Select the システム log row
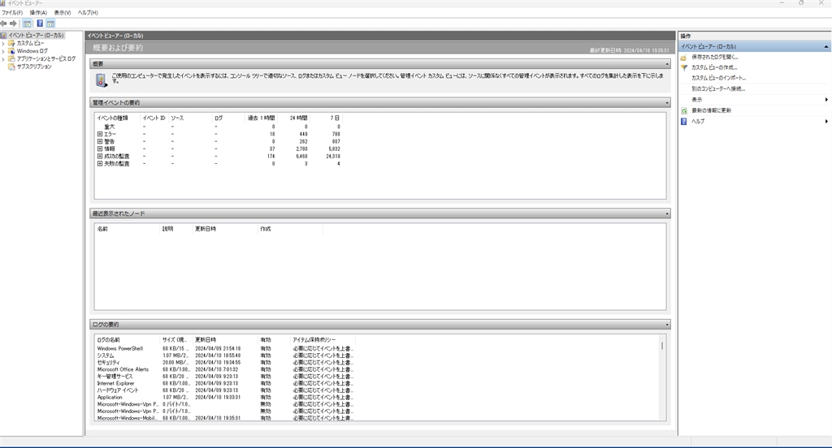 click(224, 355)
